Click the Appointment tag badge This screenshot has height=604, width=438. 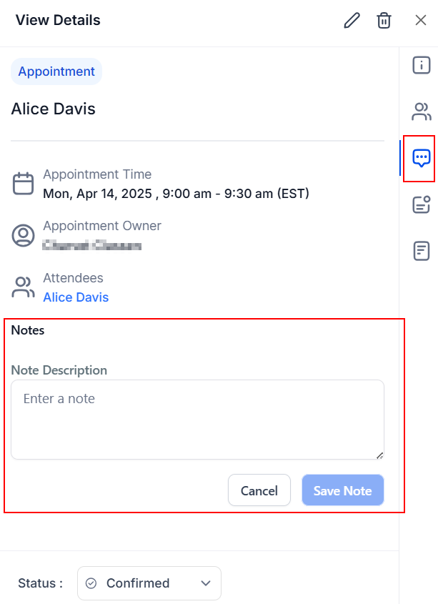pos(56,71)
